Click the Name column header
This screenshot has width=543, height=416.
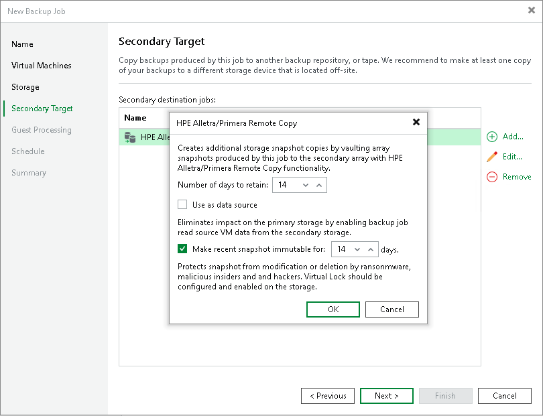[x=135, y=118]
